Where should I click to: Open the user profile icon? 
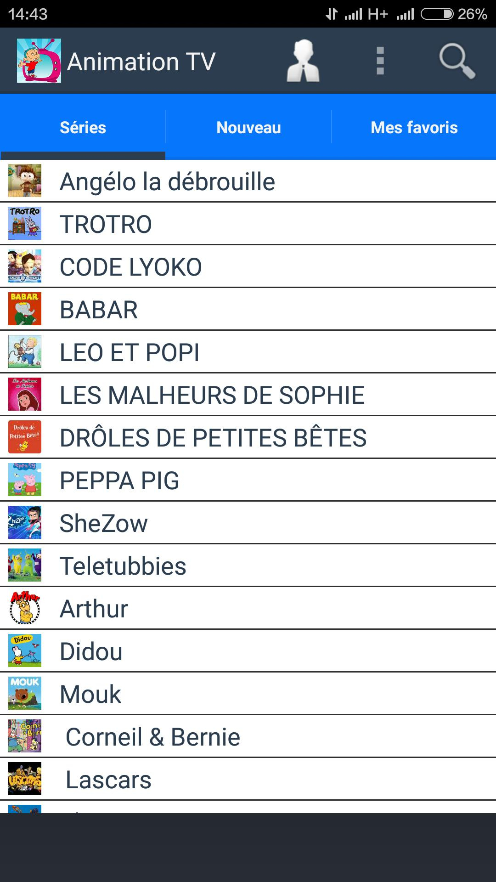(x=303, y=61)
